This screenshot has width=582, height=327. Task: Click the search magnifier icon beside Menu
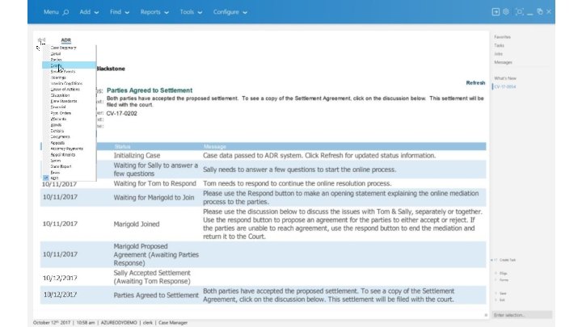point(65,12)
